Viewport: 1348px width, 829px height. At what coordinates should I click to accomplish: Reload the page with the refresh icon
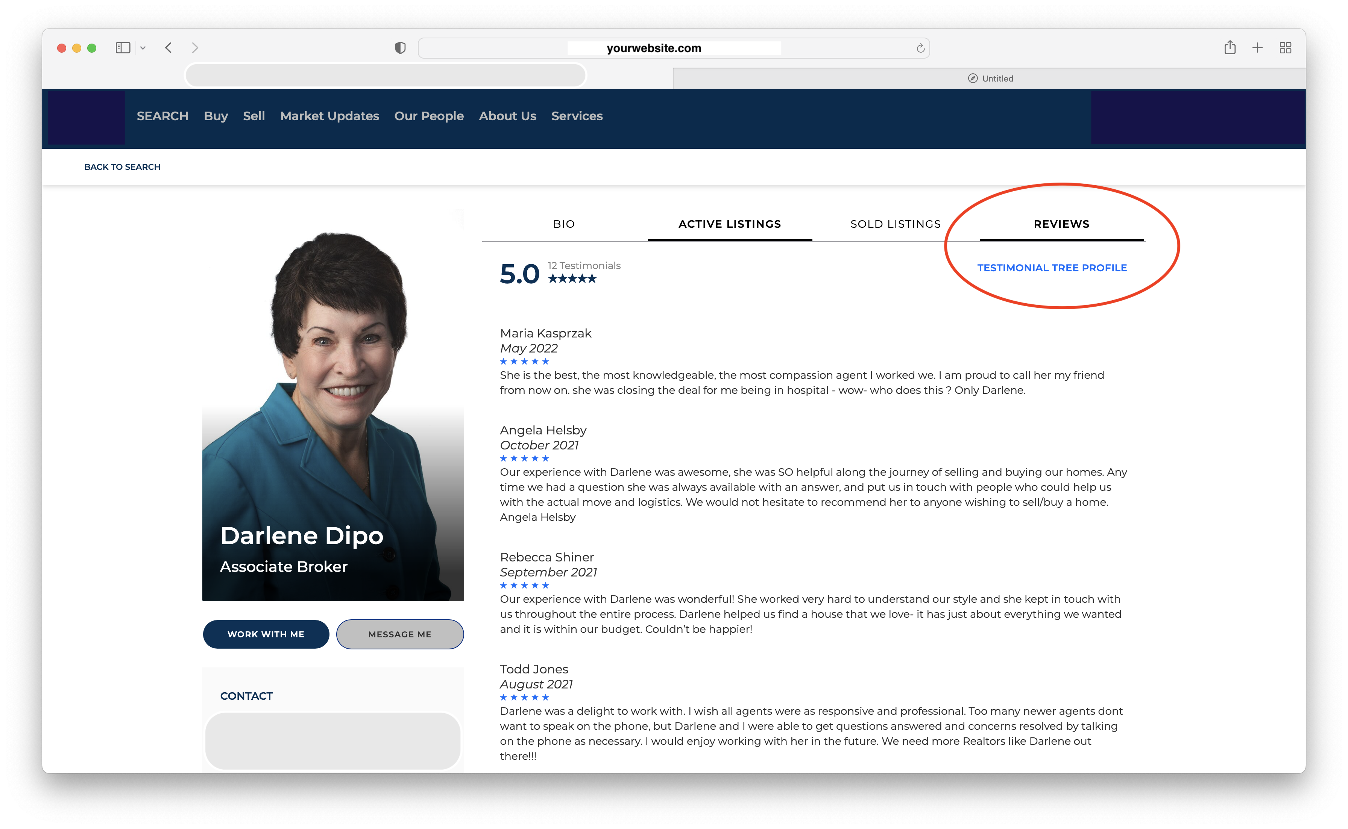[x=920, y=48]
